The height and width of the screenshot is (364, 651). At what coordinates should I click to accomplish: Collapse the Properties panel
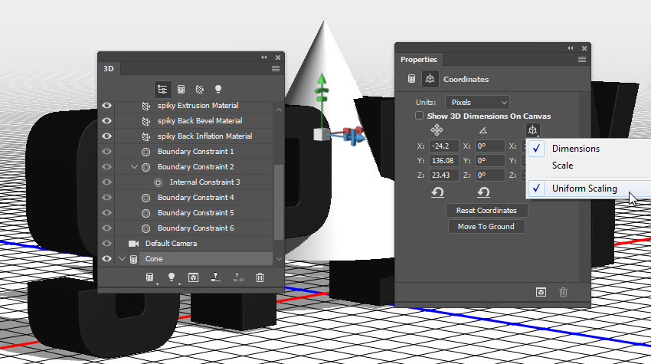click(x=571, y=48)
